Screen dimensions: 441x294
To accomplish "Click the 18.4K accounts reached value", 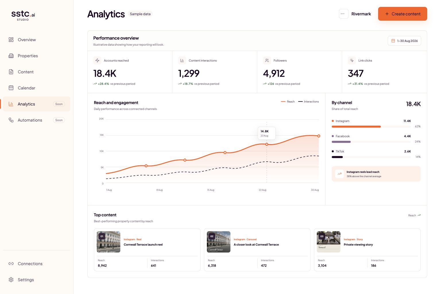I will click(105, 73).
